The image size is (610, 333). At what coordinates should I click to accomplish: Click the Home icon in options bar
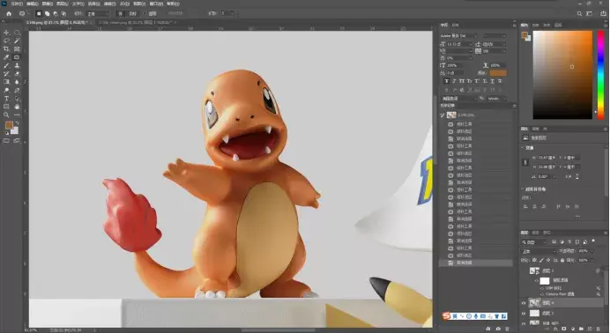pos(9,13)
